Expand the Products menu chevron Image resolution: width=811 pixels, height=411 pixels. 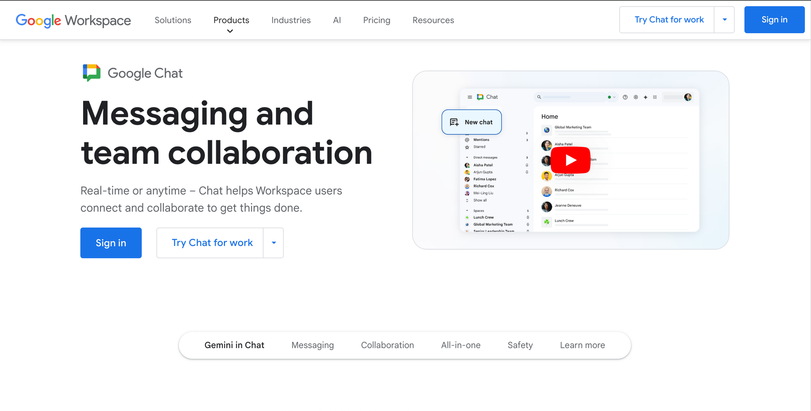(x=230, y=31)
